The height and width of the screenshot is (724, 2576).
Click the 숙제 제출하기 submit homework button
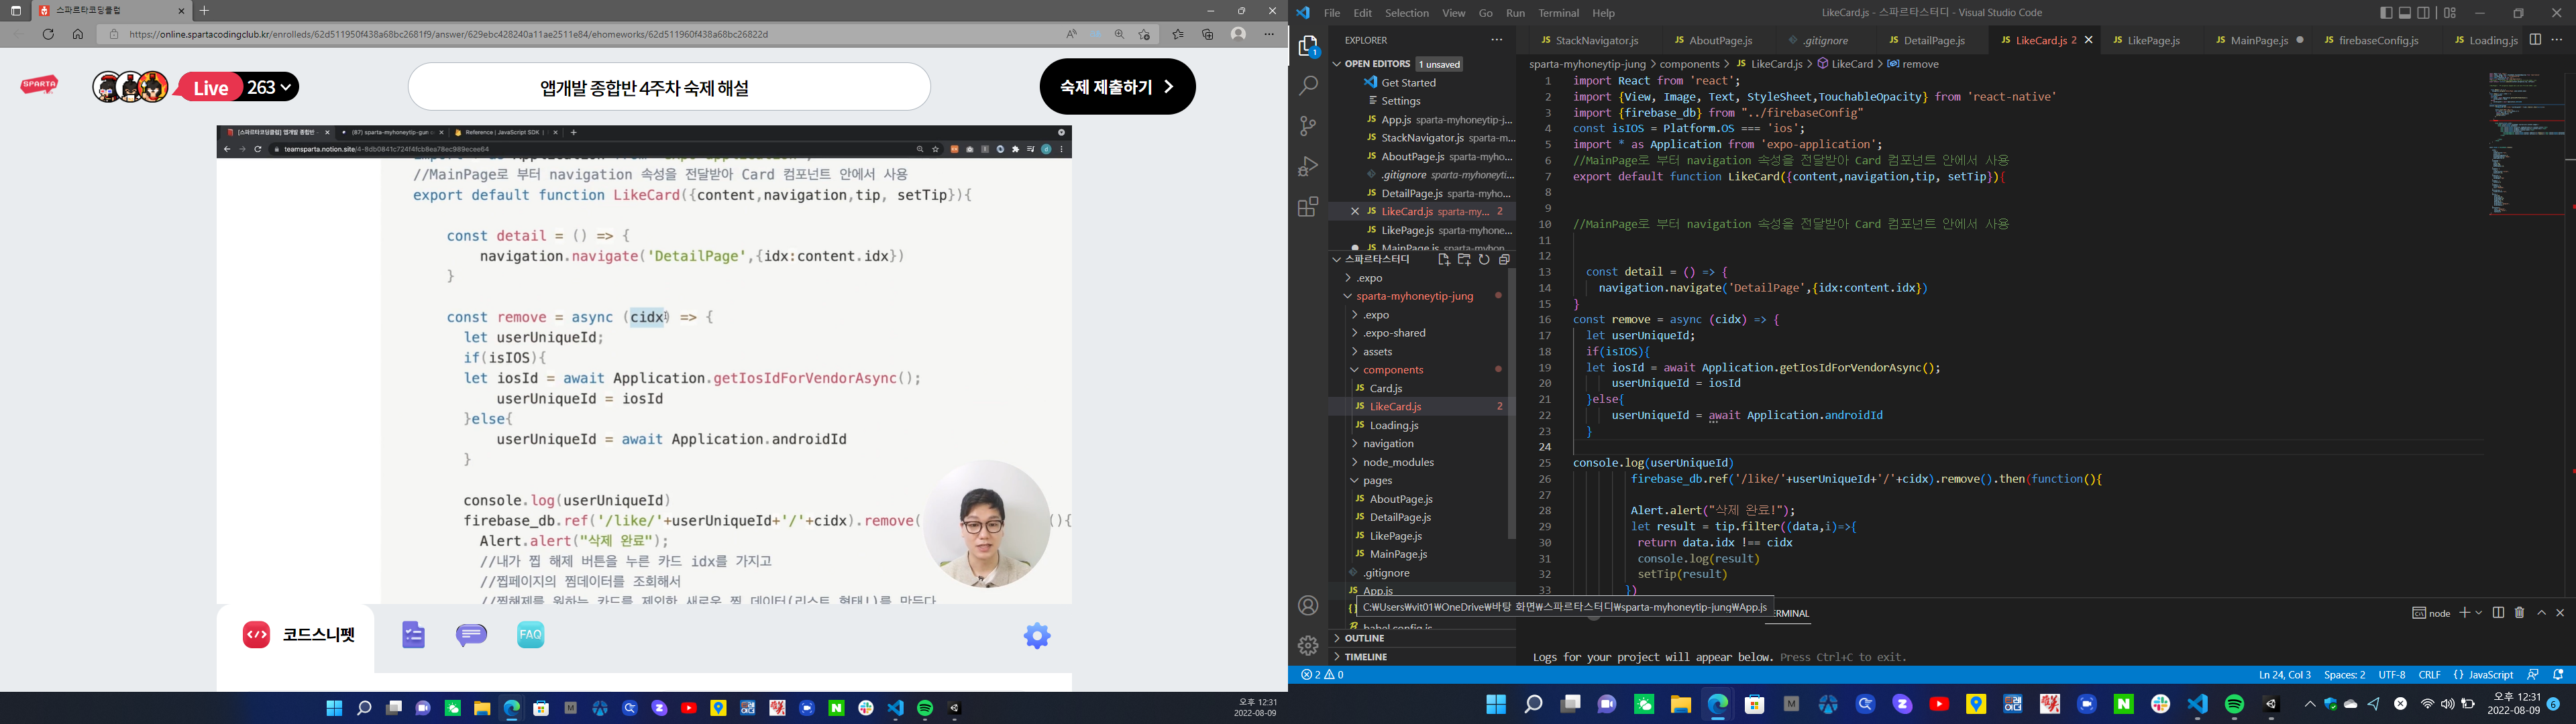pyautogui.click(x=1117, y=87)
